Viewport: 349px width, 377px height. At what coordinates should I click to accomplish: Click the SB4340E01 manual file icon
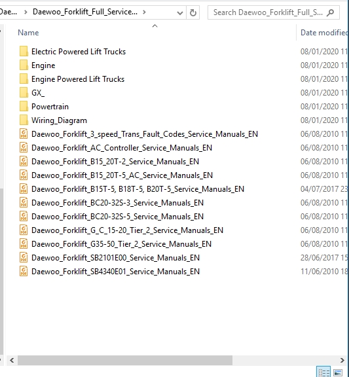coord(24,272)
